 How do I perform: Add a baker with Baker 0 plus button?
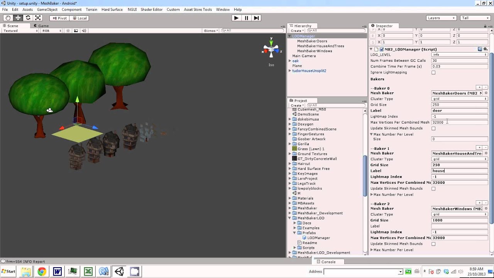tap(479, 87)
